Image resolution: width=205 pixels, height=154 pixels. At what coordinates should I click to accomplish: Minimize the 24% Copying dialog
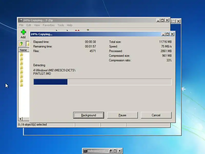(163, 34)
